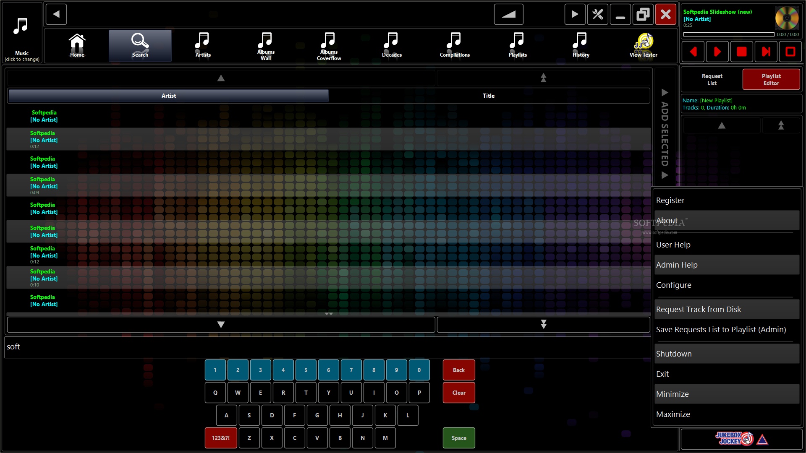Click the warning triangle icon beside logo
The image size is (806, 453).
point(762,440)
